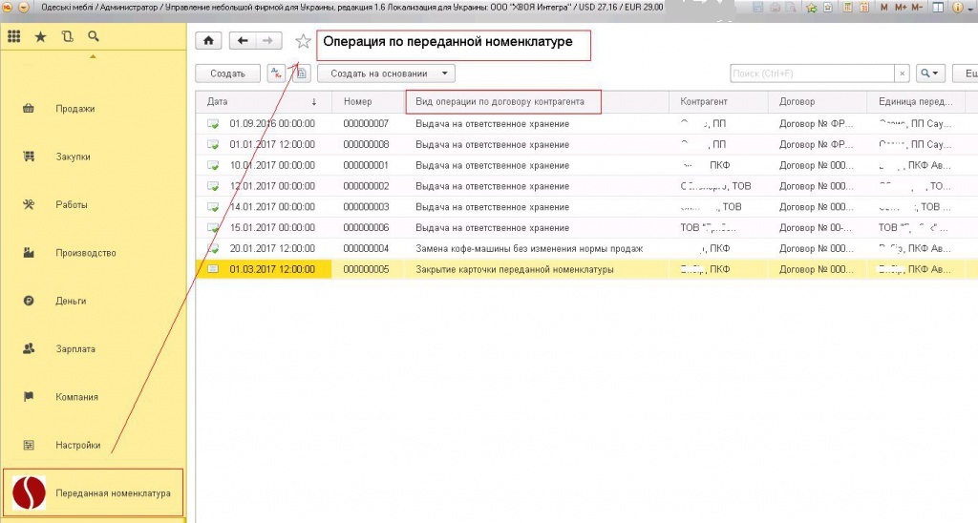The width and height of the screenshot is (978, 523).
Task: Click the M+ memory add button
Action: 901,8
